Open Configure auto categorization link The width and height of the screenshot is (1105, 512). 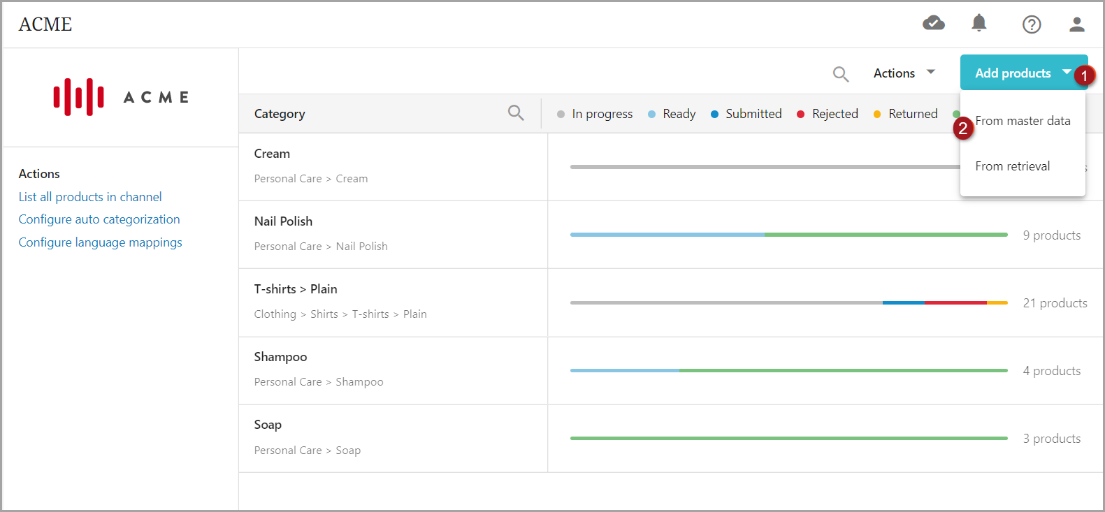click(x=99, y=219)
